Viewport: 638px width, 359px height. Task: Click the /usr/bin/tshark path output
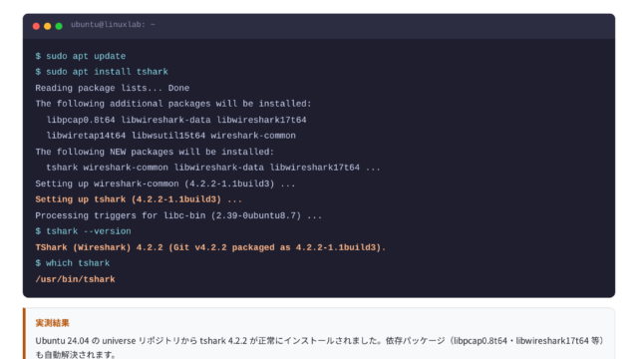click(x=76, y=279)
